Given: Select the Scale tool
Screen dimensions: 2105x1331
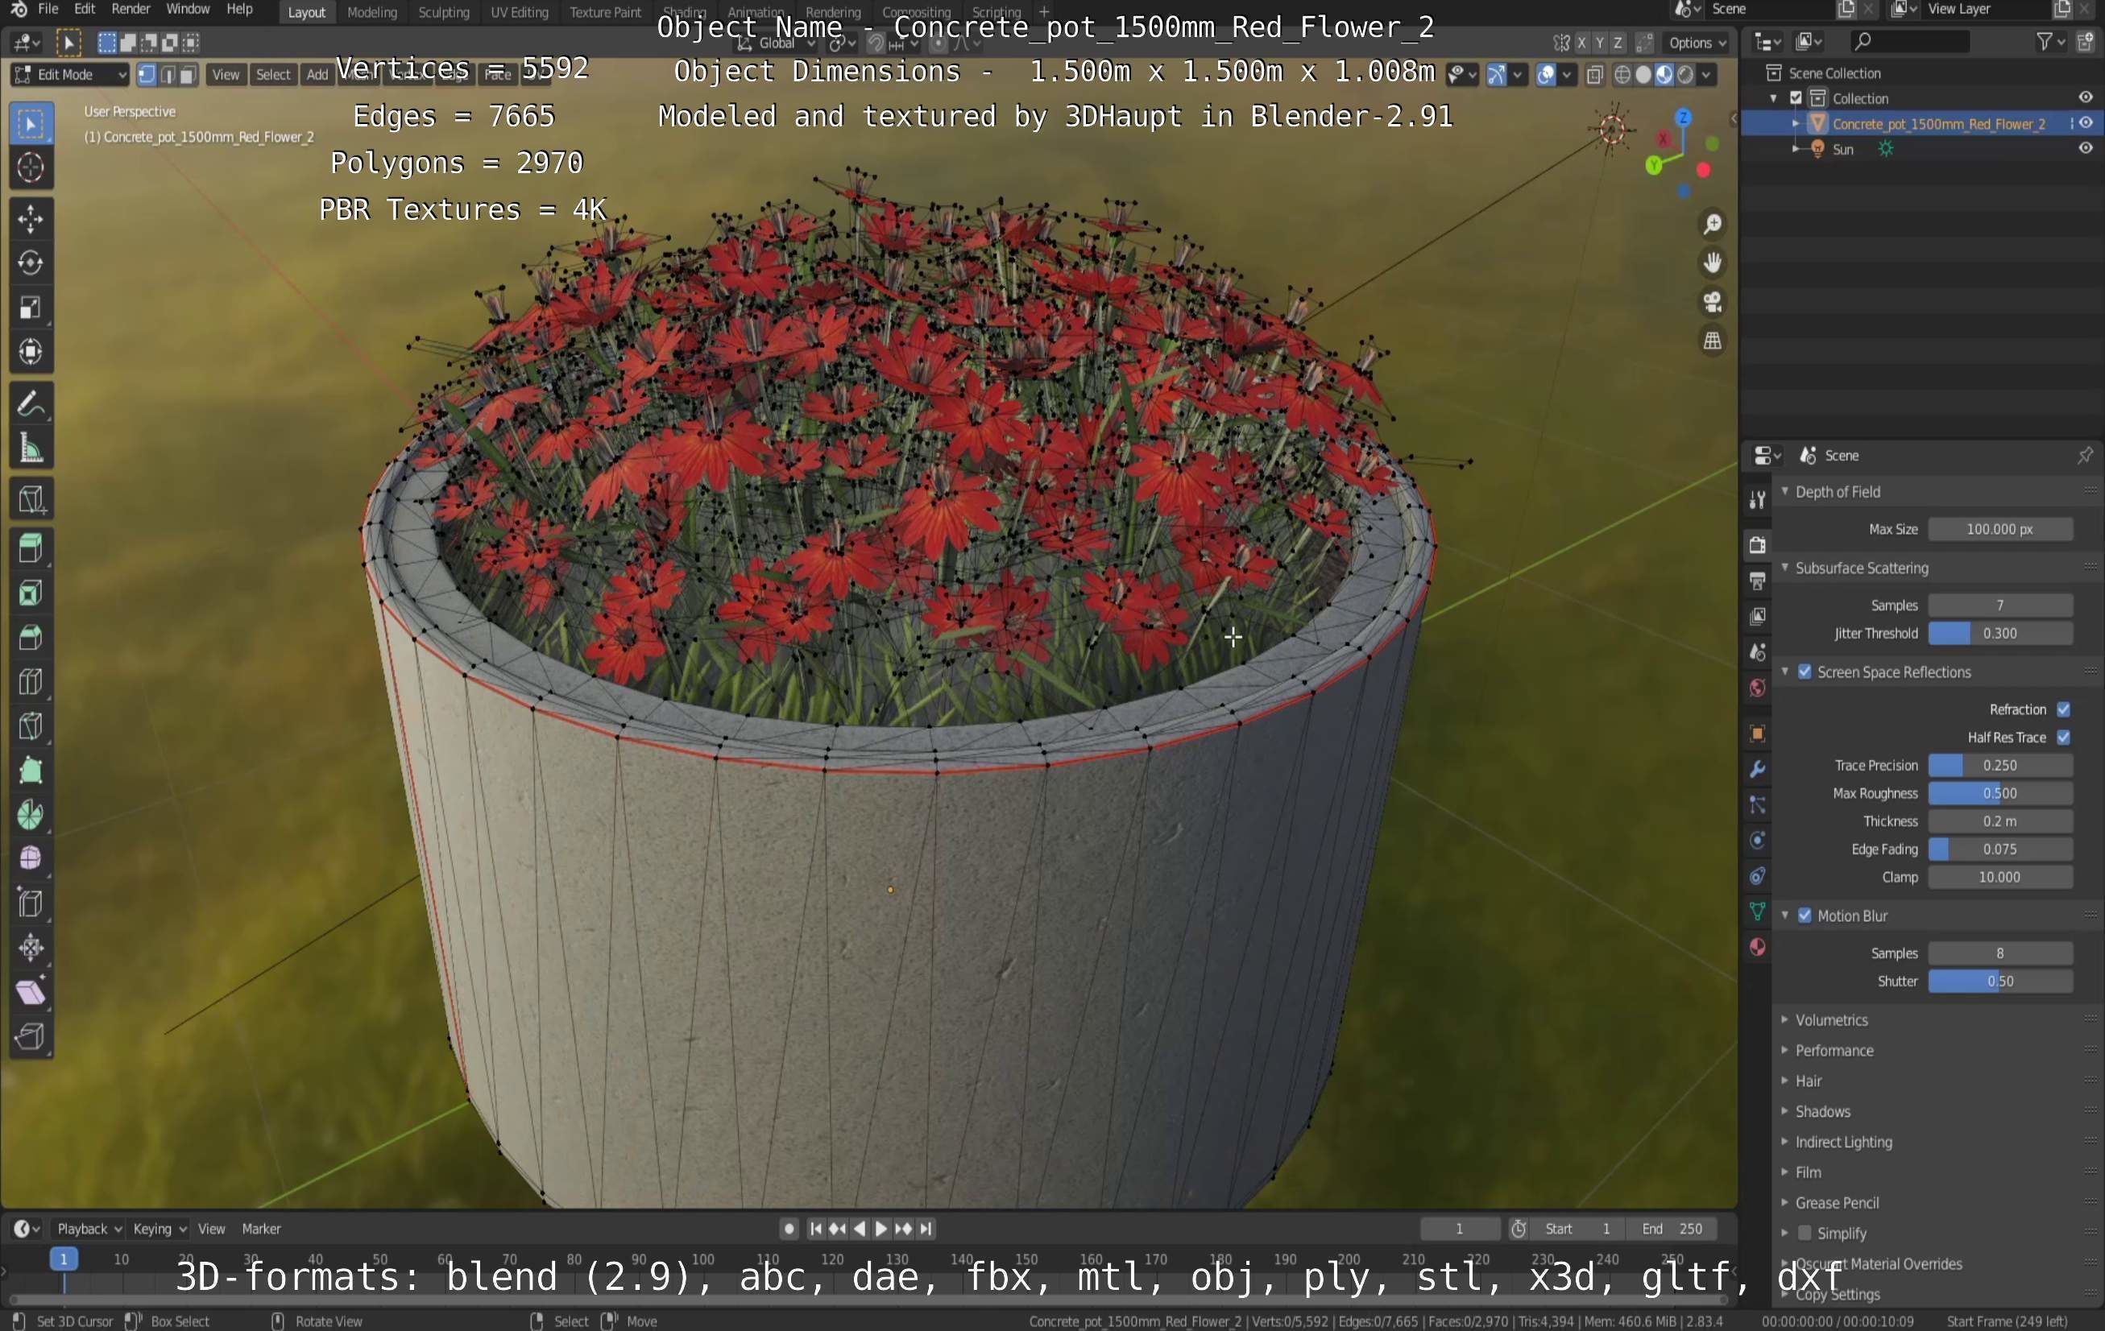Looking at the screenshot, I should tap(31, 308).
